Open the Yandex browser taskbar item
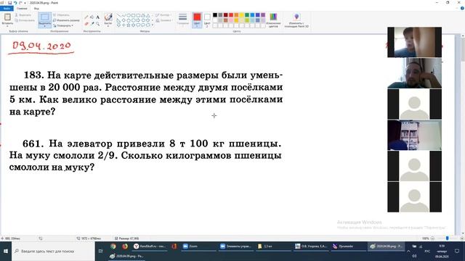This screenshot has height=261, width=465. [150, 246]
